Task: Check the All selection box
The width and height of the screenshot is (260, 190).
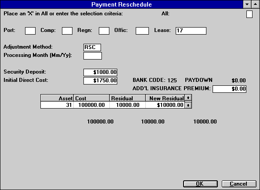Action: click(249, 14)
